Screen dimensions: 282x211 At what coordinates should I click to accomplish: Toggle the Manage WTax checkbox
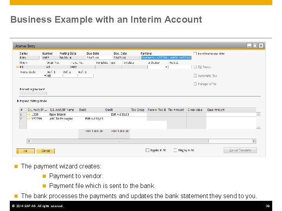point(195,84)
